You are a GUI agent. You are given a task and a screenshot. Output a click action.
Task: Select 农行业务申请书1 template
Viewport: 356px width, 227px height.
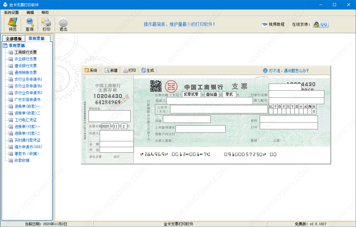coord(28,79)
